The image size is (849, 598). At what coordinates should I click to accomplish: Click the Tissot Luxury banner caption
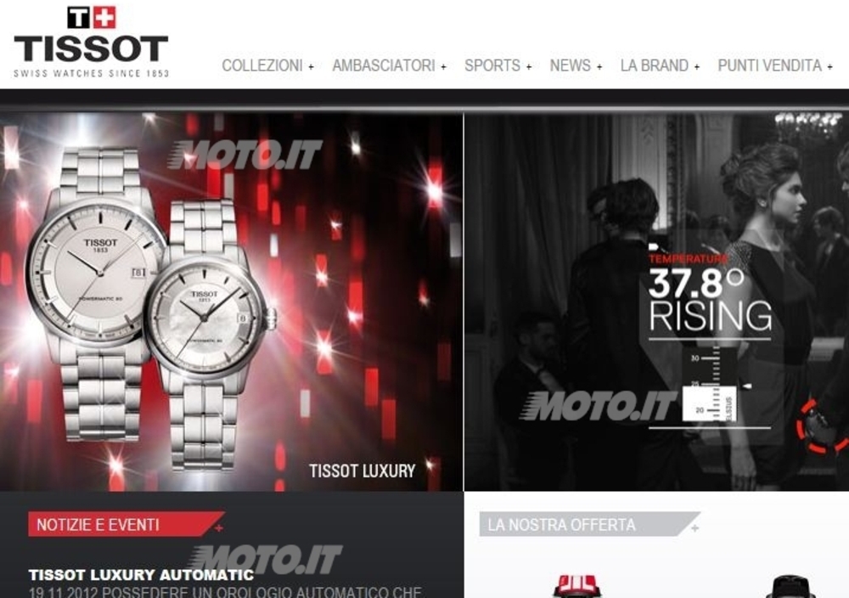pyautogui.click(x=363, y=471)
